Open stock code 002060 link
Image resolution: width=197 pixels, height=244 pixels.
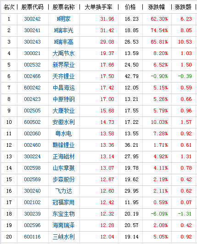[32, 133]
